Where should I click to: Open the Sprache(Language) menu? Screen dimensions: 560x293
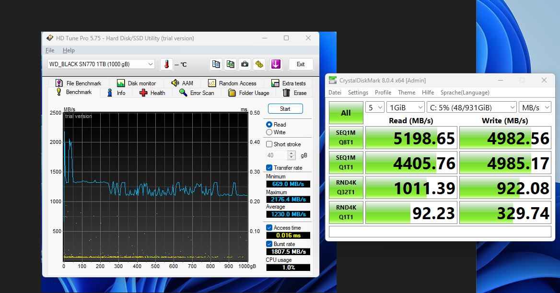coord(465,93)
